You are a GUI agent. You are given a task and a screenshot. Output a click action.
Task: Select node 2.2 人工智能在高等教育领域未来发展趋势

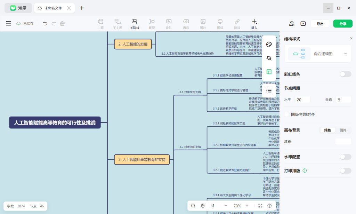[x=187, y=54]
